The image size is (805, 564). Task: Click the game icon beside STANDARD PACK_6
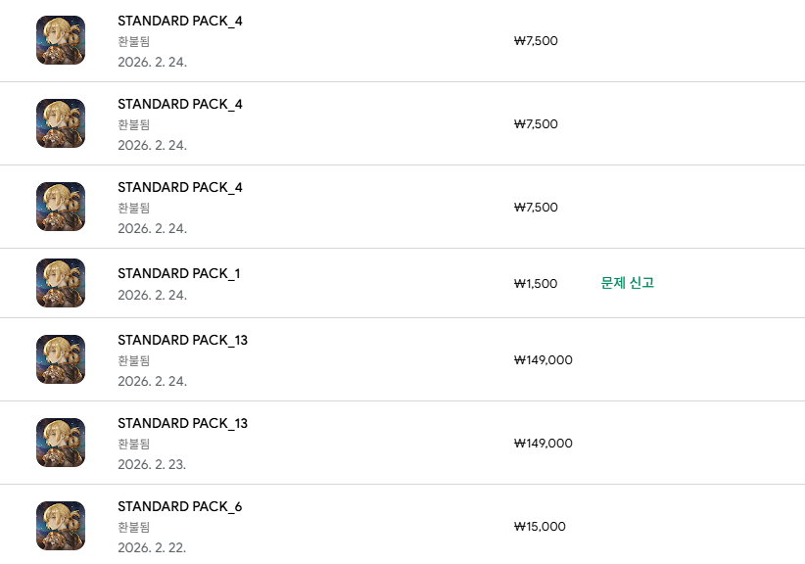point(61,526)
